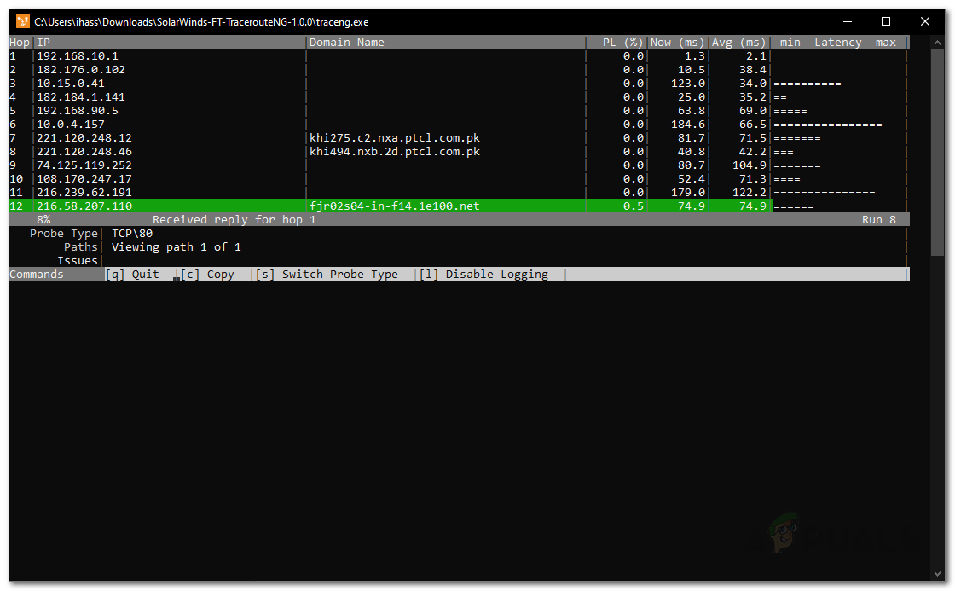Click Now value 184.6 for hop 6
The height and width of the screenshot is (591, 955).
687,125
